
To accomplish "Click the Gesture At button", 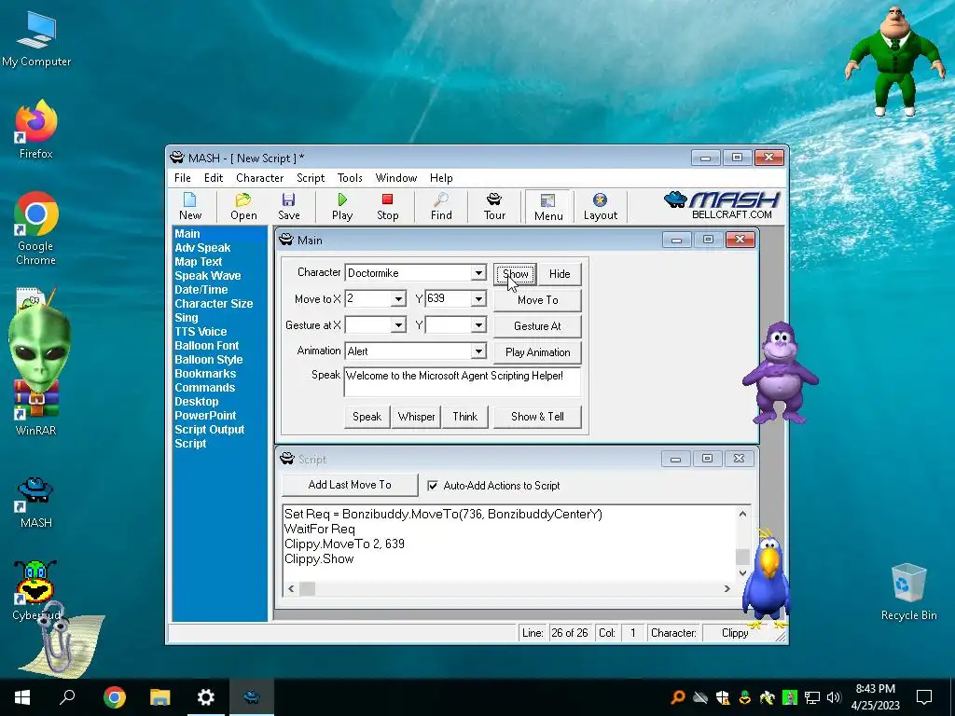I will tap(537, 326).
